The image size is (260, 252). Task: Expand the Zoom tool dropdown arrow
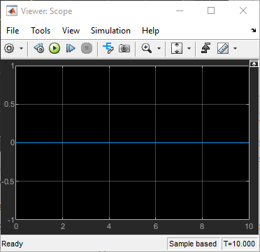tap(159, 49)
